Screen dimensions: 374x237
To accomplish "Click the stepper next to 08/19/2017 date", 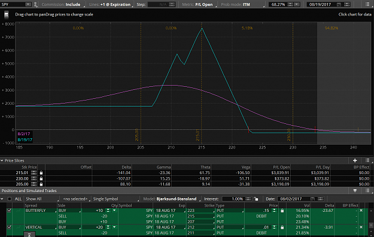I will point(347,4).
